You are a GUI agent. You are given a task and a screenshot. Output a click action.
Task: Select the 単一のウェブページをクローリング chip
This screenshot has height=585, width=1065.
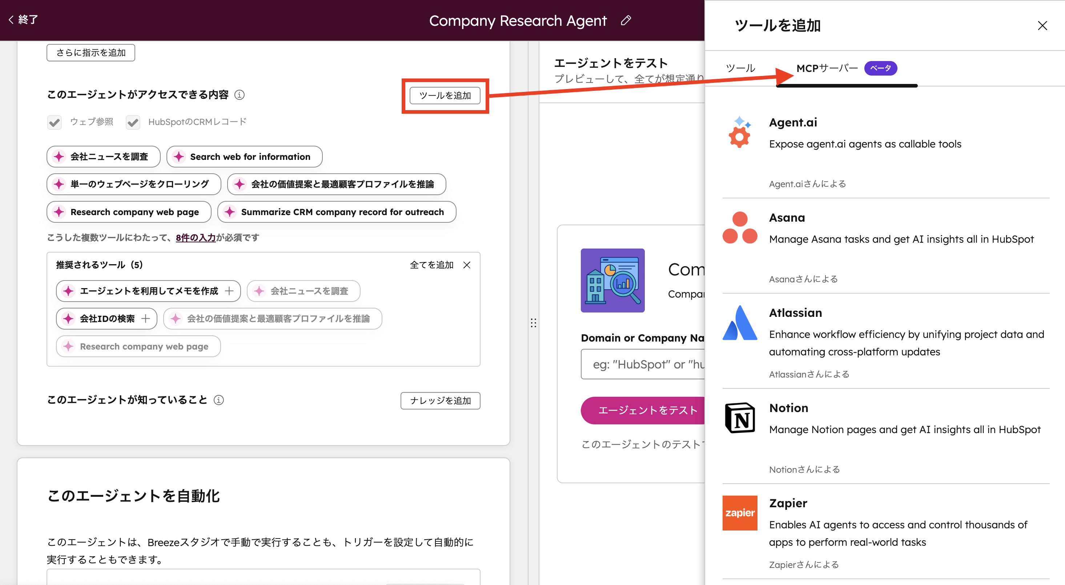pos(133,184)
